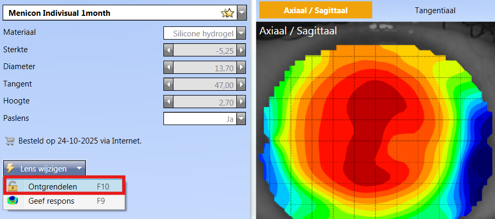The image size is (495, 219).
Task: Choose Ontgrendelen from the menu
Action: click(53, 186)
